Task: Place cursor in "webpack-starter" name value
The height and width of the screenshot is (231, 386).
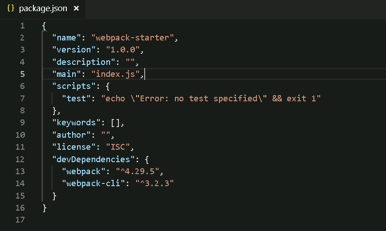Action: coord(132,38)
